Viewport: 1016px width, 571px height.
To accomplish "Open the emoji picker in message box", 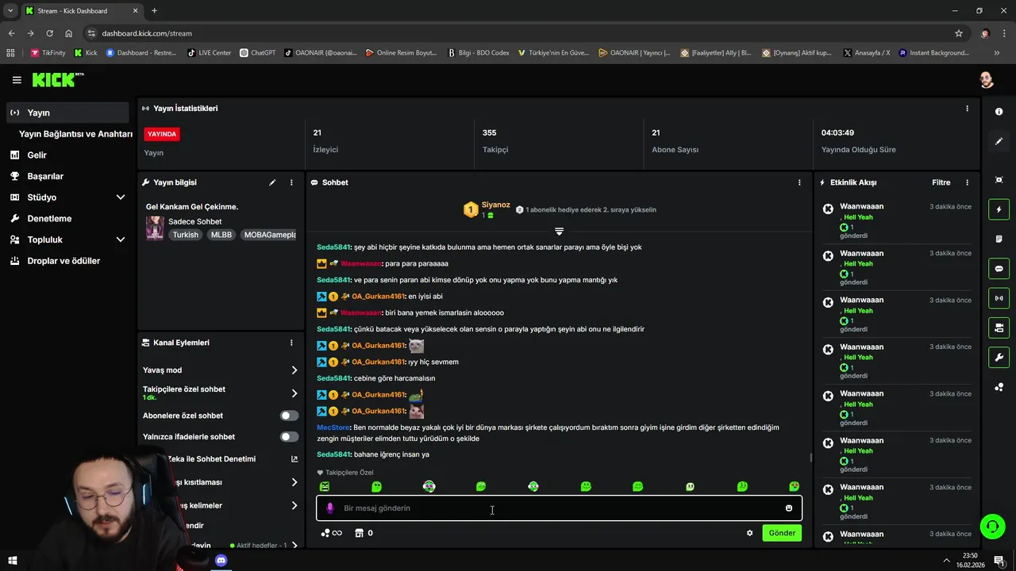I will point(789,508).
